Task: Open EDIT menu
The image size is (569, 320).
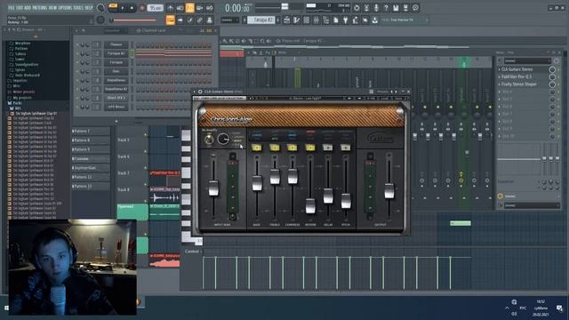Action: [20, 8]
